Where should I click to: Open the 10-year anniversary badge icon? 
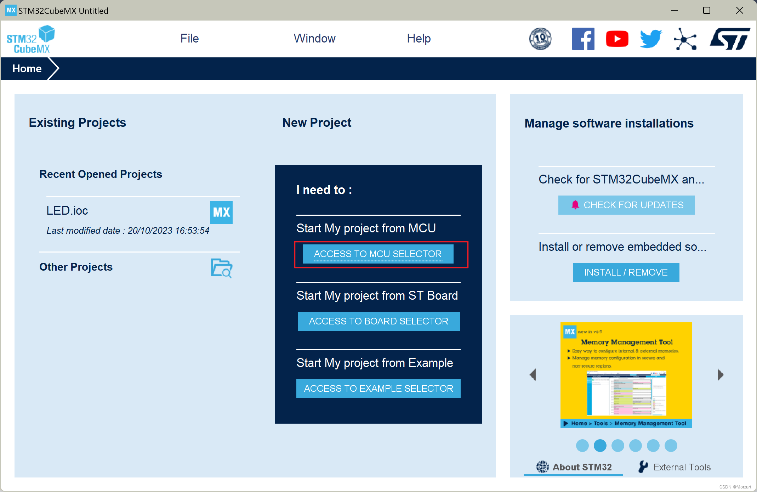(x=540, y=39)
